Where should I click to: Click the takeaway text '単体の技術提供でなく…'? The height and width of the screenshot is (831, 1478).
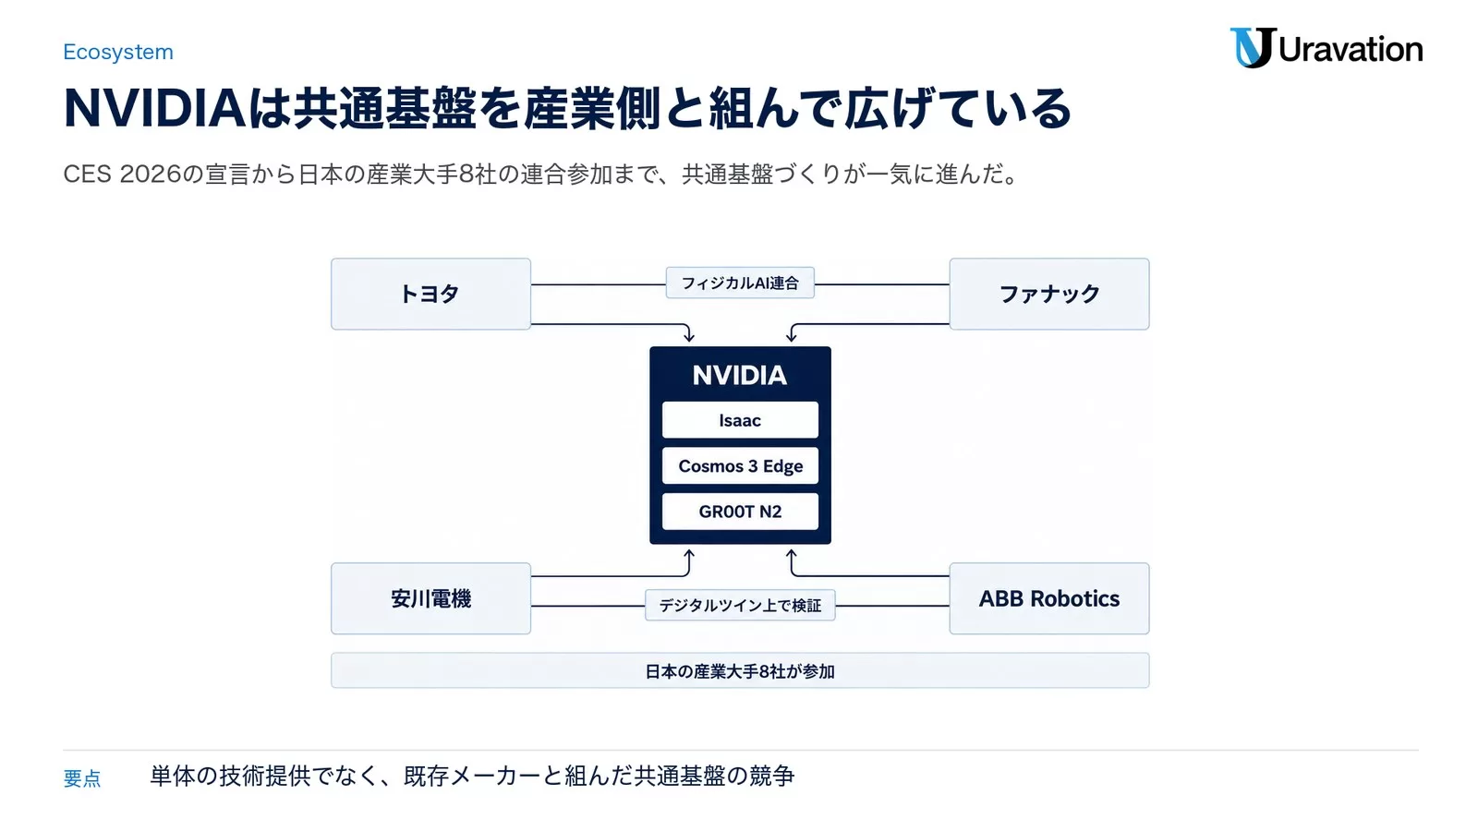point(472,776)
